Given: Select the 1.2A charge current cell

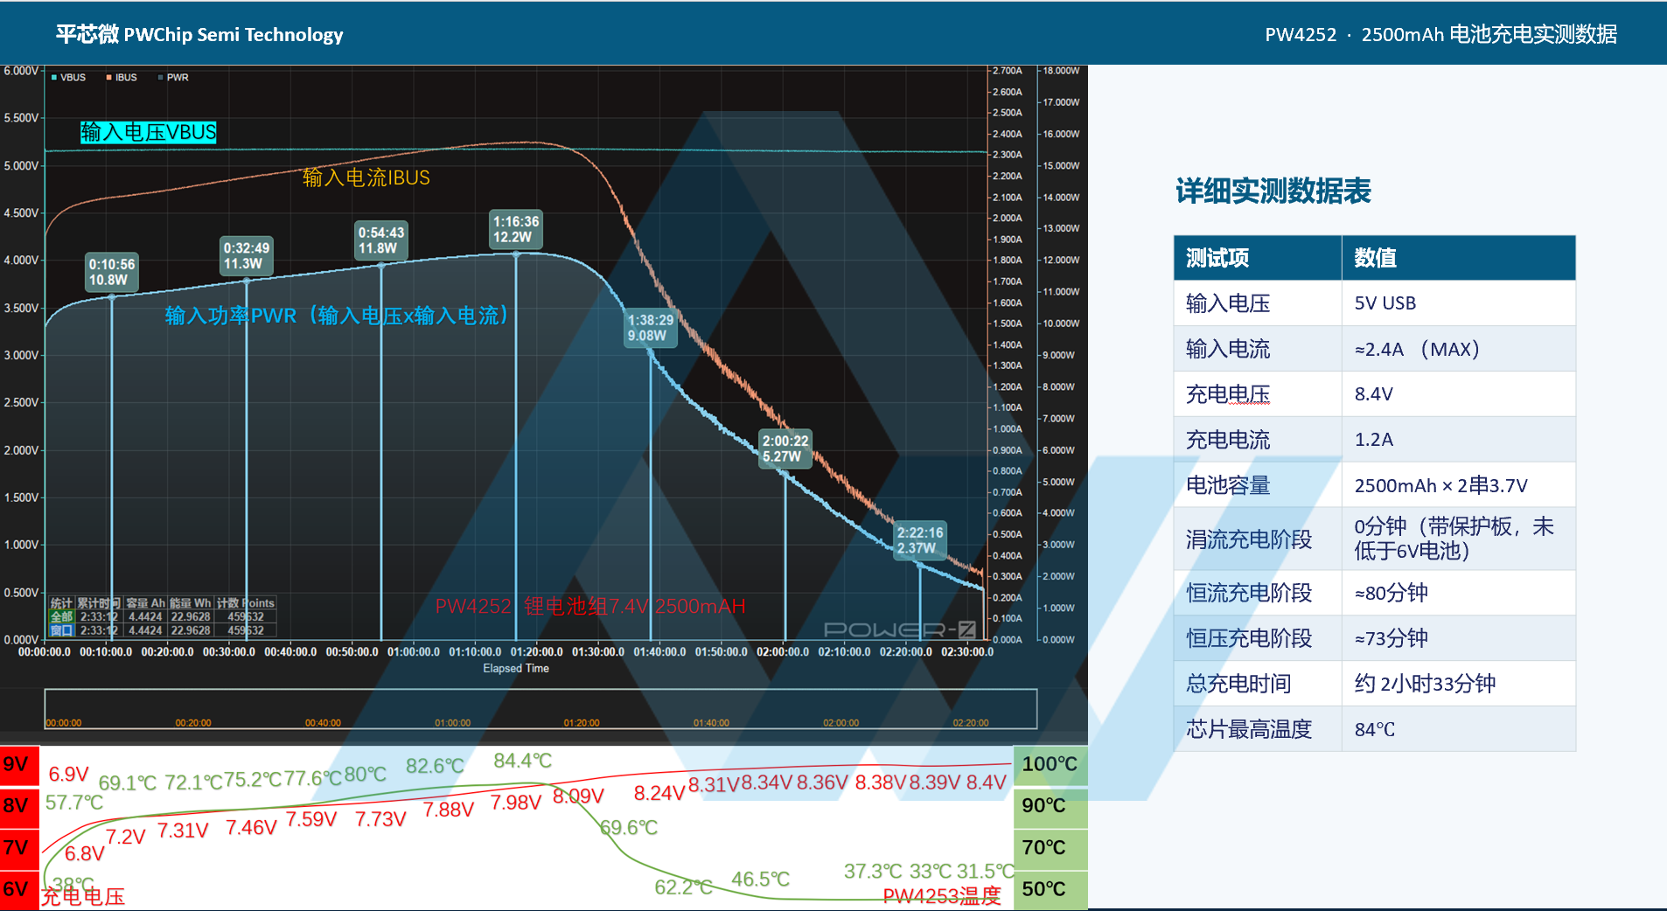Looking at the screenshot, I should (1459, 440).
